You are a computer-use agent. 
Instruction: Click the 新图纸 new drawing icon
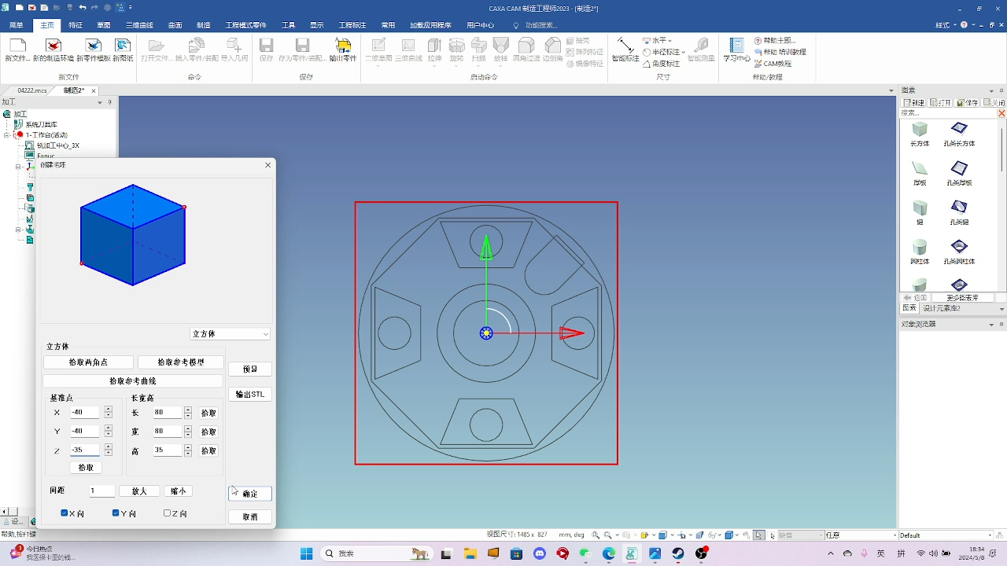123,50
